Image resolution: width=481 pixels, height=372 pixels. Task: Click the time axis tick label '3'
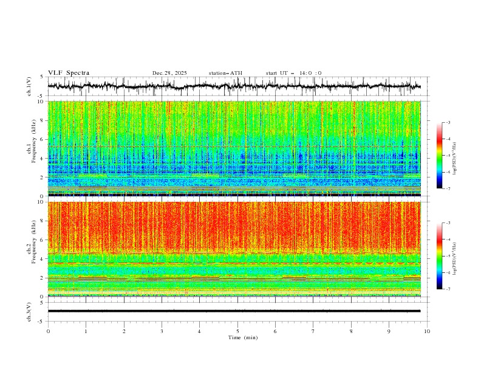pyautogui.click(x=162, y=331)
